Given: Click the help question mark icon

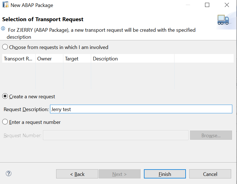Looking at the screenshot, I should 9,174.
